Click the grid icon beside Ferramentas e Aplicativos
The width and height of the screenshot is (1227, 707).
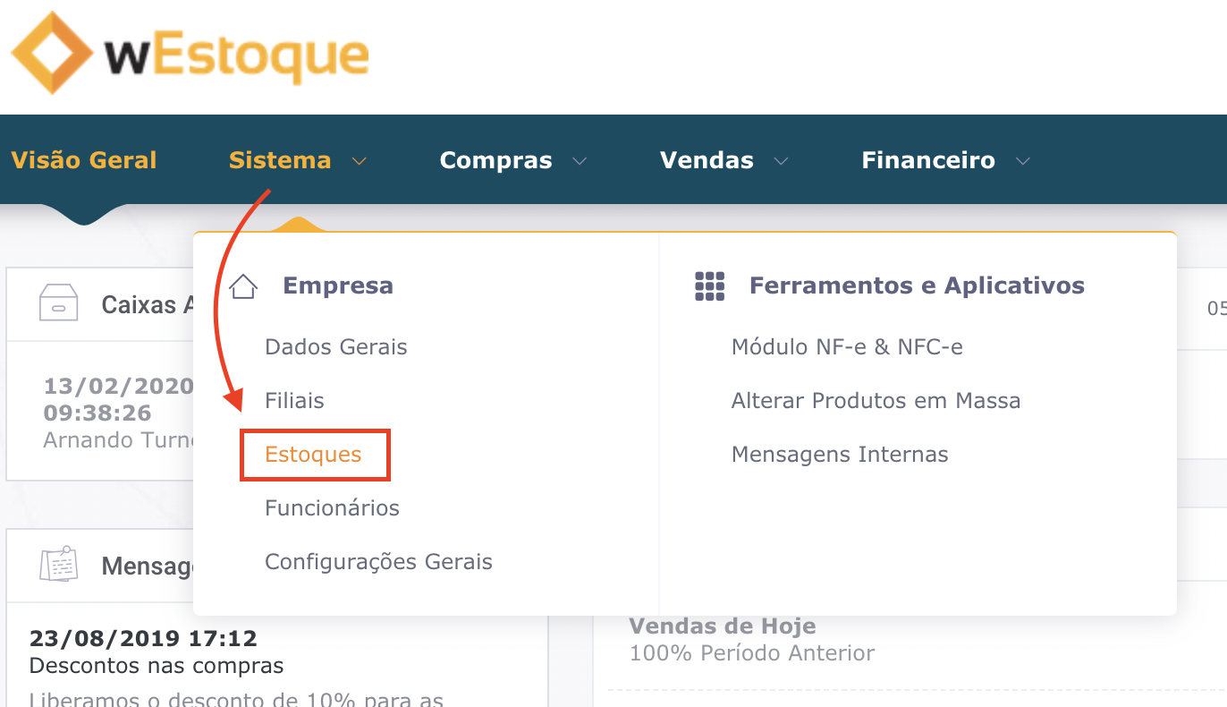(707, 285)
